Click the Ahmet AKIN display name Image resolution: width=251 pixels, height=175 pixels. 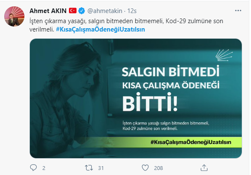[x=48, y=11]
